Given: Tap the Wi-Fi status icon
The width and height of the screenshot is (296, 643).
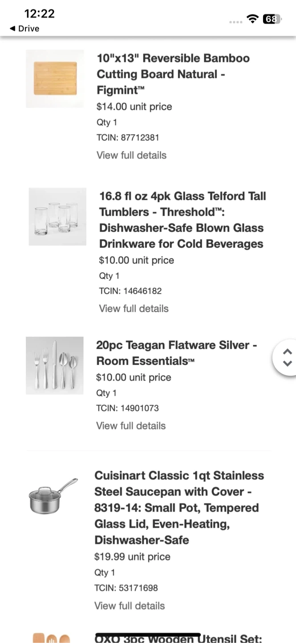Looking at the screenshot, I should (253, 19).
